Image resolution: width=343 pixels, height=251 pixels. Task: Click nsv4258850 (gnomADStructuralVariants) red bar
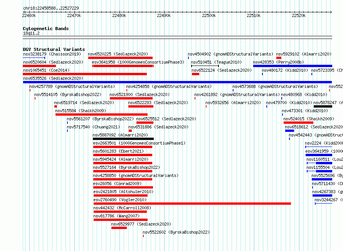[123, 179]
